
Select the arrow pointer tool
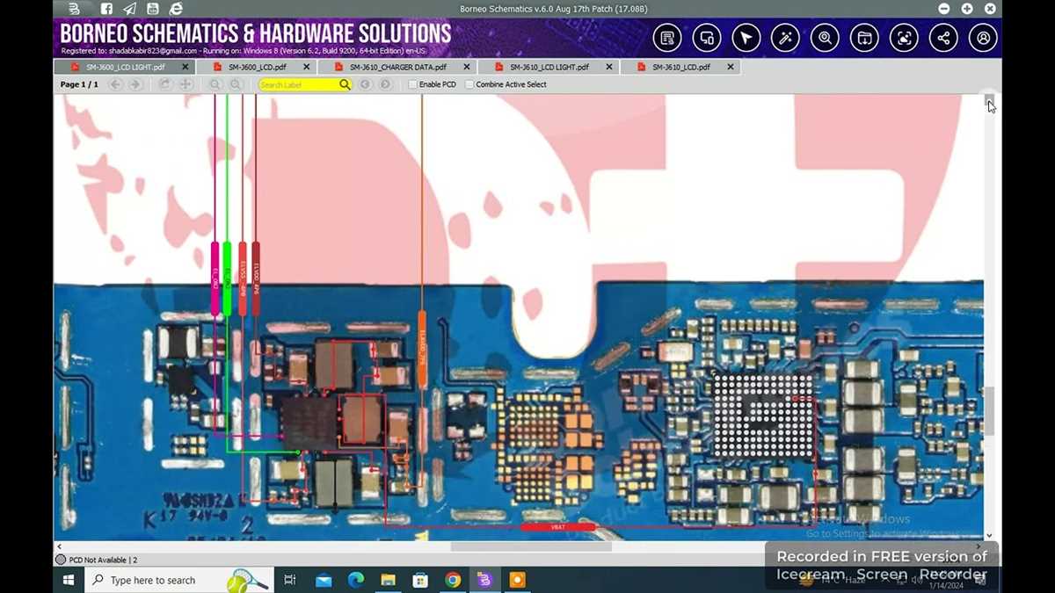pos(746,38)
